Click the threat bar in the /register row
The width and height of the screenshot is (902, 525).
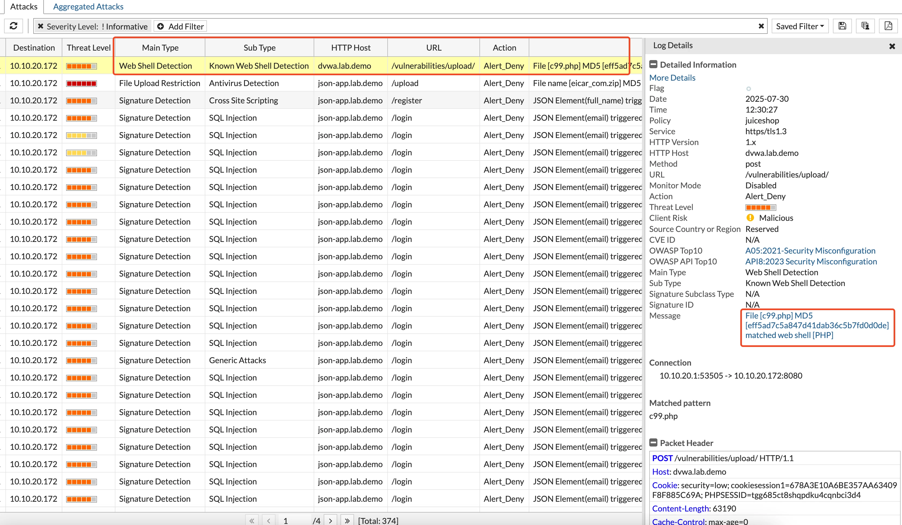81,101
